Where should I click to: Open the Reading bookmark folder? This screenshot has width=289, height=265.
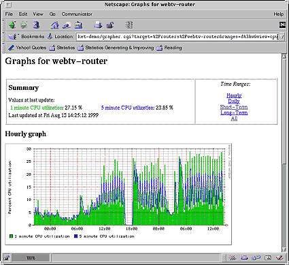tap(169, 48)
